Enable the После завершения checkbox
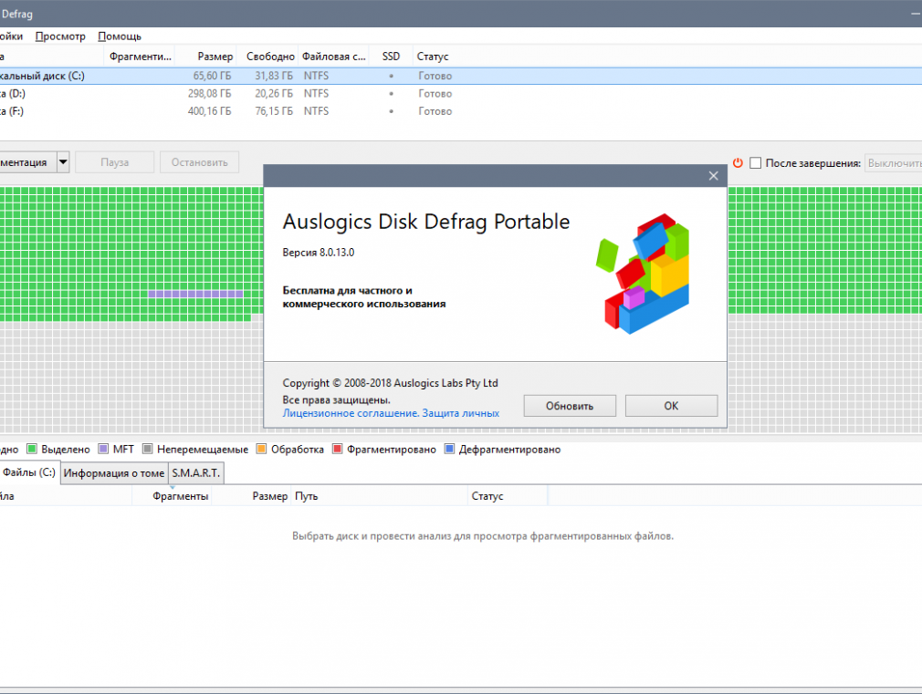 pyautogui.click(x=756, y=162)
